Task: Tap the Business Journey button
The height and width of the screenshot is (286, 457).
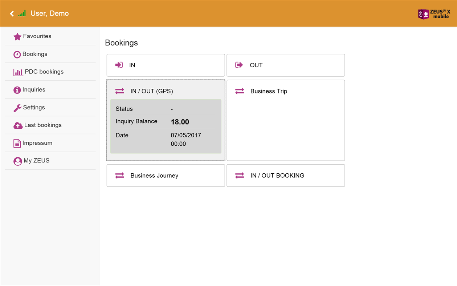Action: click(x=166, y=176)
